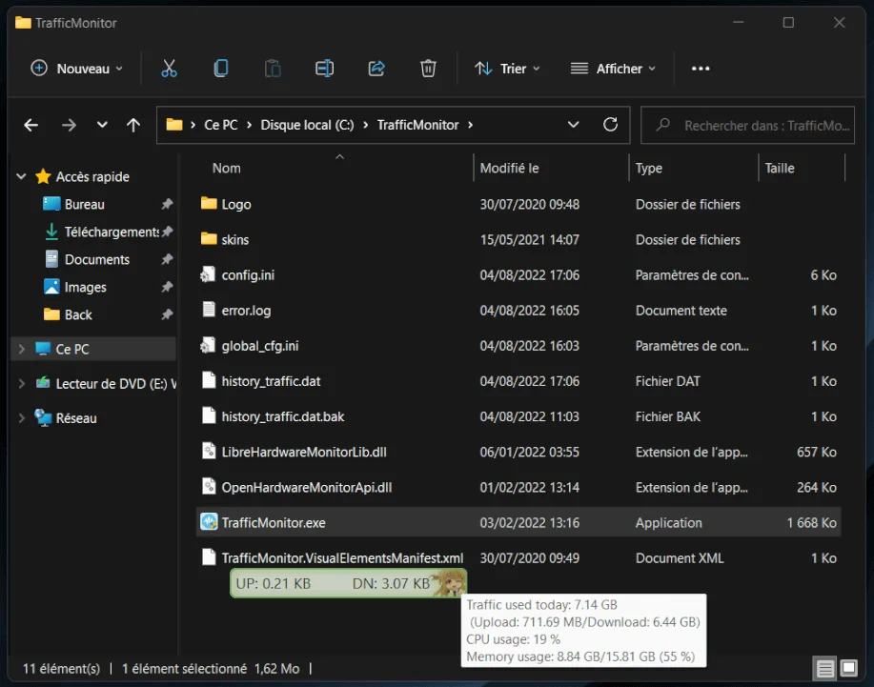Open the Afficher view dropdown
This screenshot has height=687, width=874.
point(613,69)
